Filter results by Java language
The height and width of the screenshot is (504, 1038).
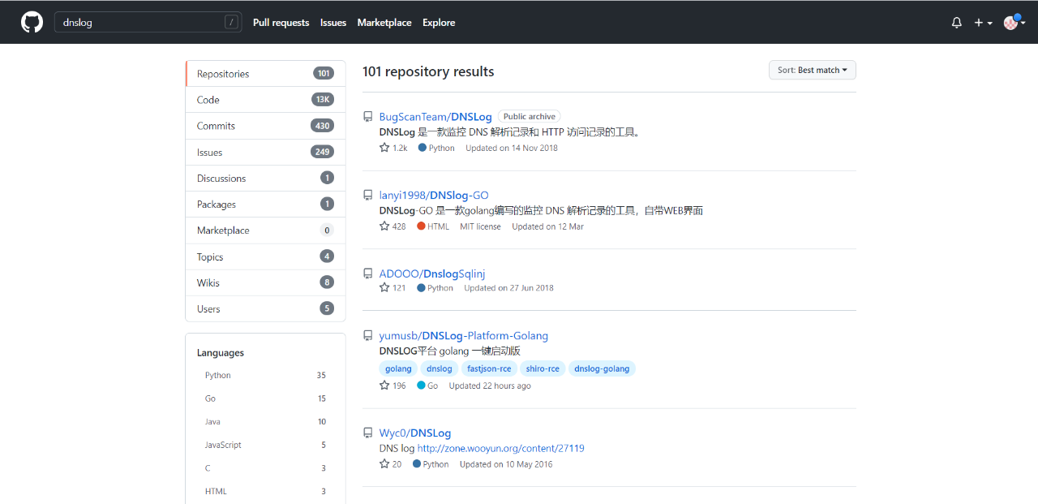266,422
